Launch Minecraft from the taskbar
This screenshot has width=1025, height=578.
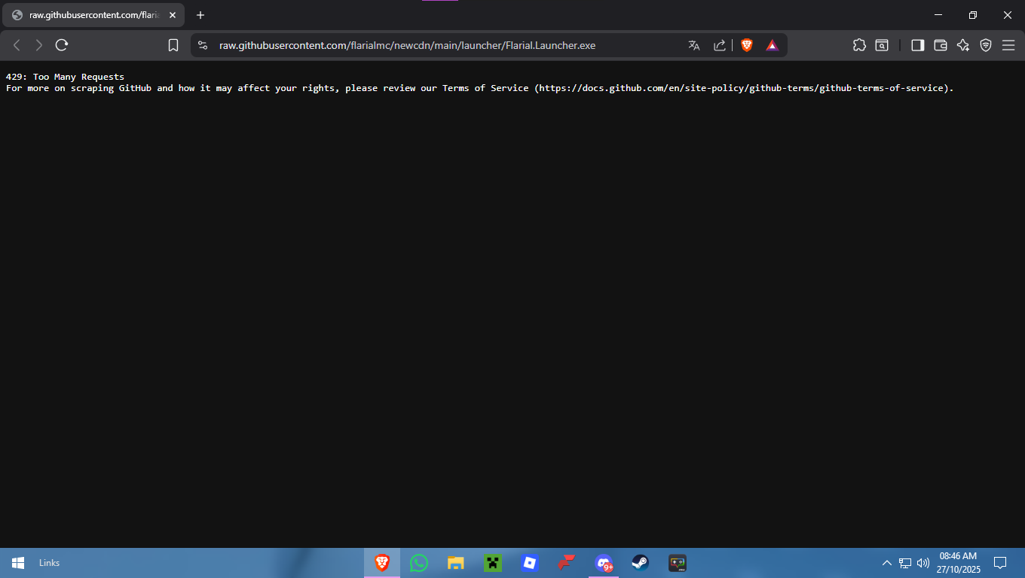(x=493, y=563)
